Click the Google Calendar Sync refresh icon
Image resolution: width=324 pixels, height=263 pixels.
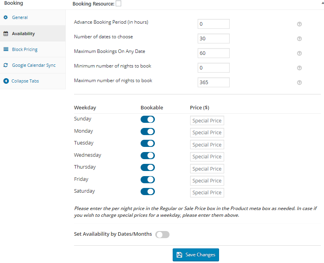6,65
